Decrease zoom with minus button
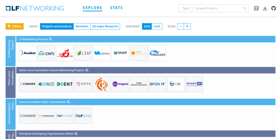This screenshot has width=278, height=139. pos(181,26)
